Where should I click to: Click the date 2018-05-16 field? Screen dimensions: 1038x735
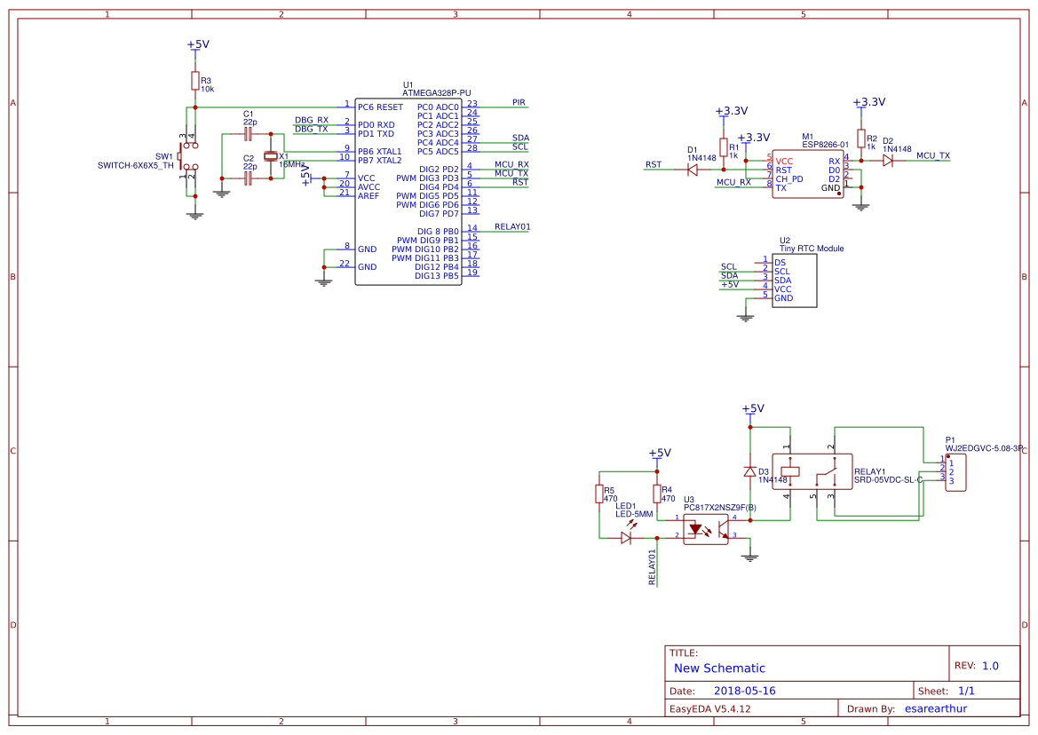(744, 692)
